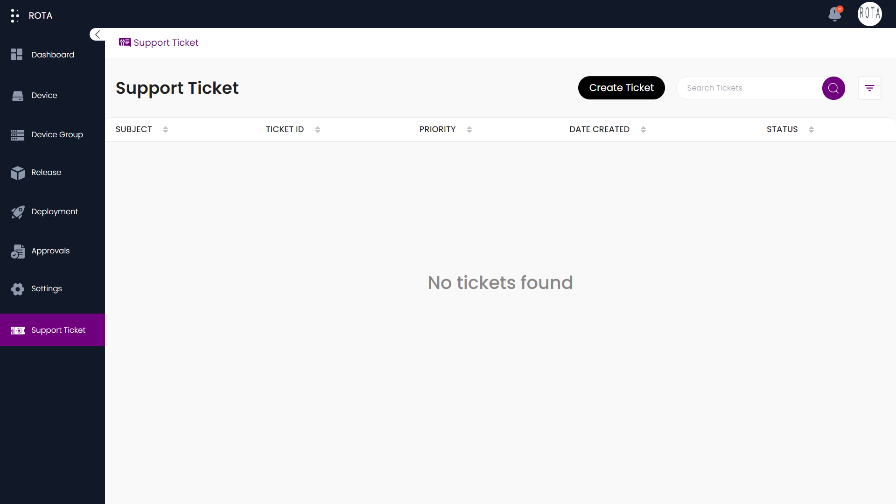
Task: Click the Dashboard sidebar icon
Action: (17, 55)
